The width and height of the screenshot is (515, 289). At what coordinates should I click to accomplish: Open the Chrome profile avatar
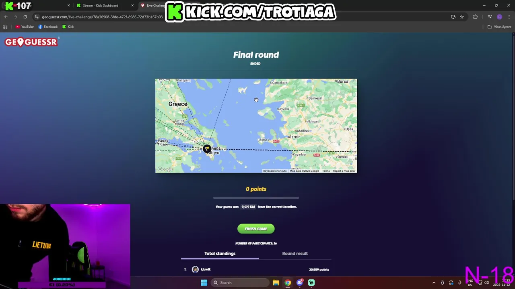pos(499,17)
